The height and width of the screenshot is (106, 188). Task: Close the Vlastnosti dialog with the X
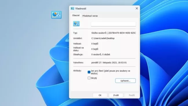tap(137, 8)
